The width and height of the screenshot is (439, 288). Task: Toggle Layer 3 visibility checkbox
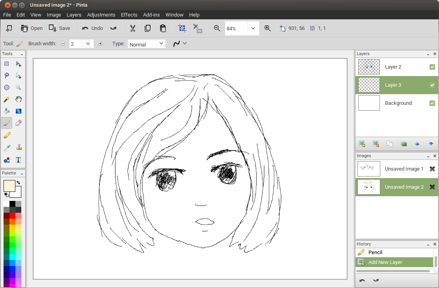coord(432,85)
